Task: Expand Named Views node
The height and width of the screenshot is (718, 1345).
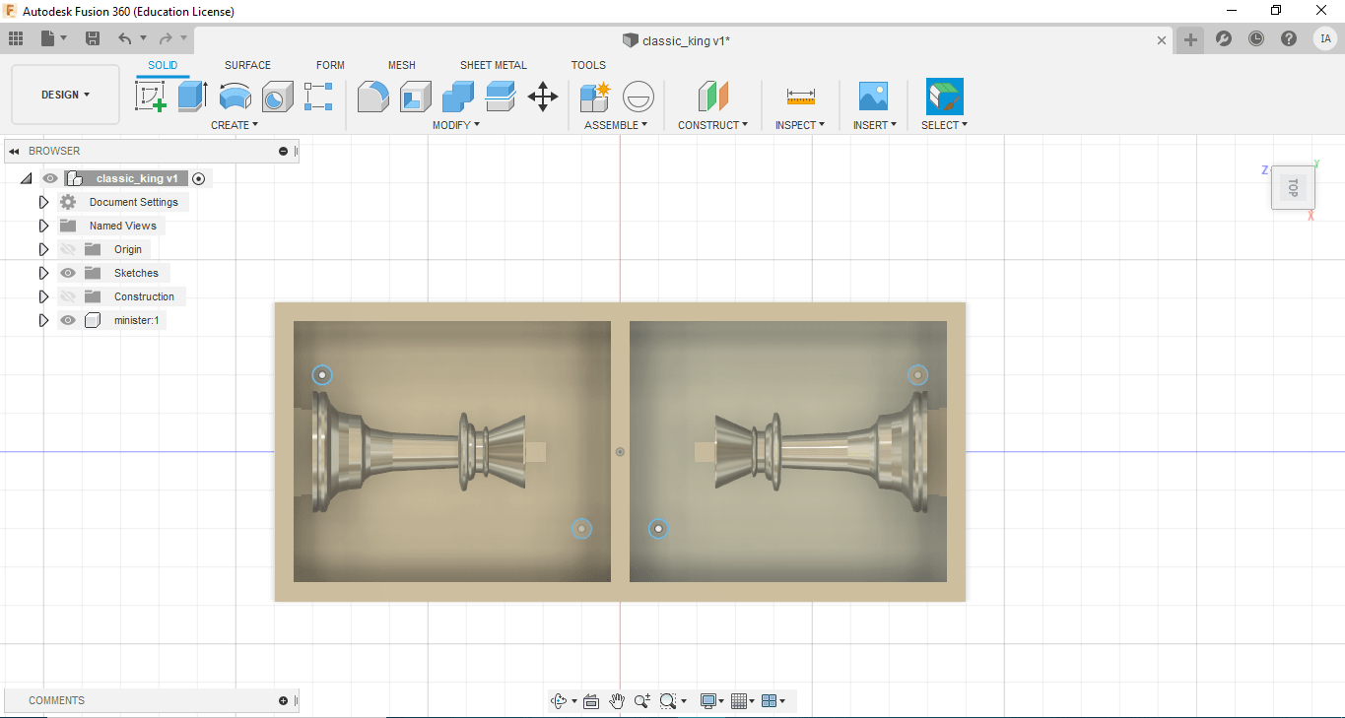Action: (x=43, y=226)
